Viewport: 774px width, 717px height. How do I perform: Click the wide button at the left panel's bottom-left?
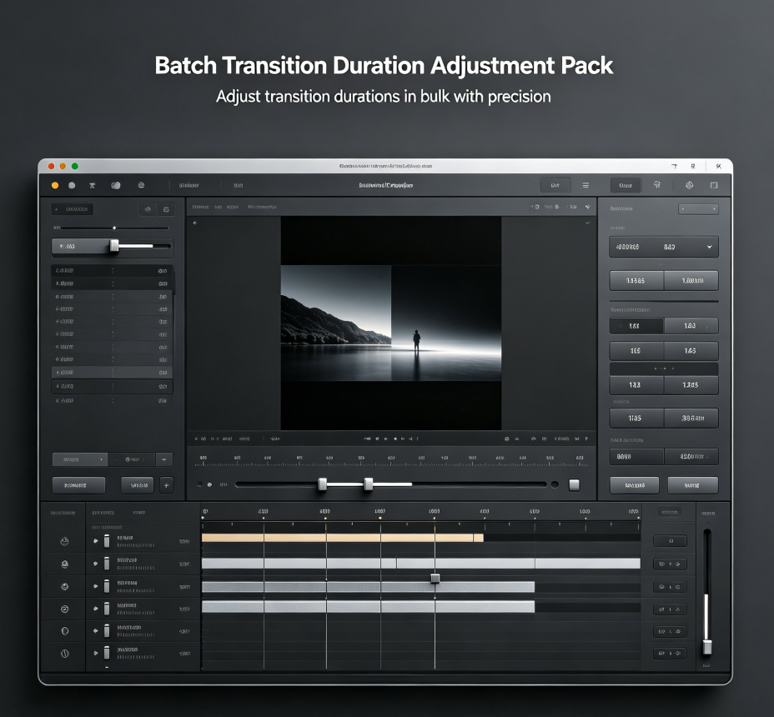[78, 485]
